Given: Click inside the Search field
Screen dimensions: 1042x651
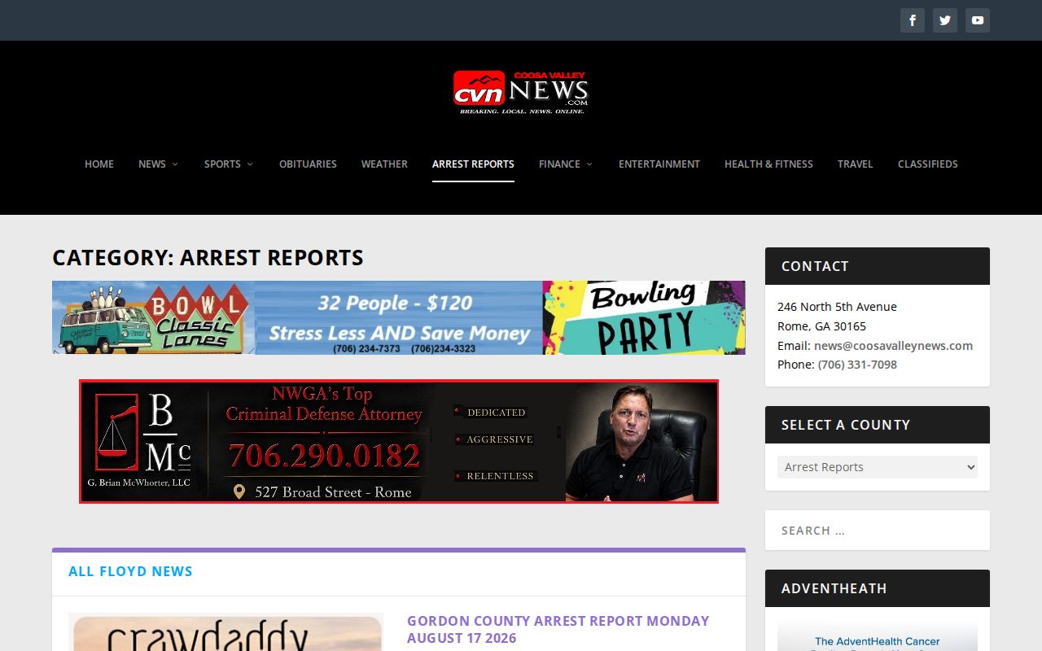Looking at the screenshot, I should 878,531.
